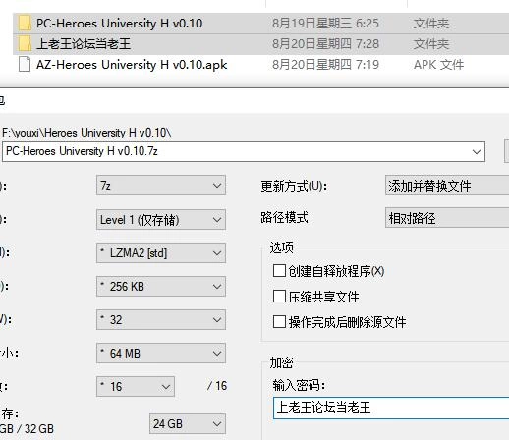Image resolution: width=509 pixels, height=440 pixels.
Task: Check 操作完成后删除源文件 option
Action: pos(279,322)
